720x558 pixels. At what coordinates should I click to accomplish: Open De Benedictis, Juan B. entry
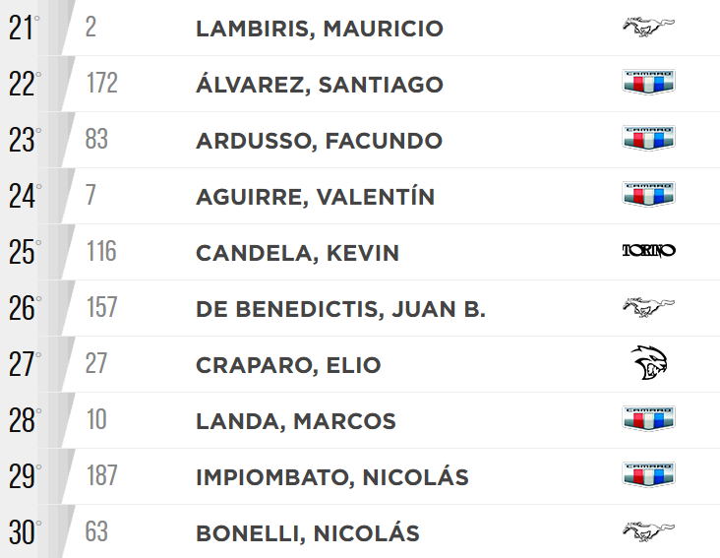click(340, 309)
